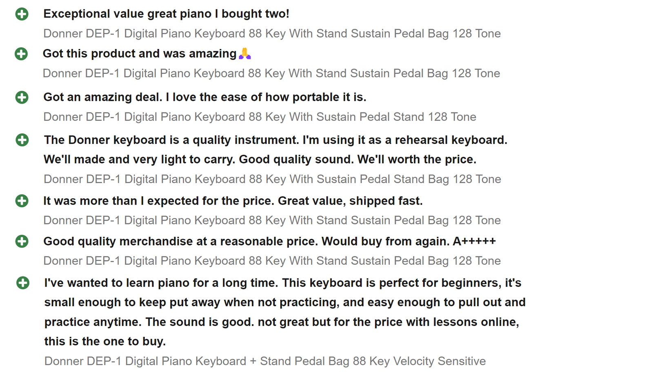Click positive feedback icon next to "Got this product"
This screenshot has width=653, height=378.
click(21, 54)
